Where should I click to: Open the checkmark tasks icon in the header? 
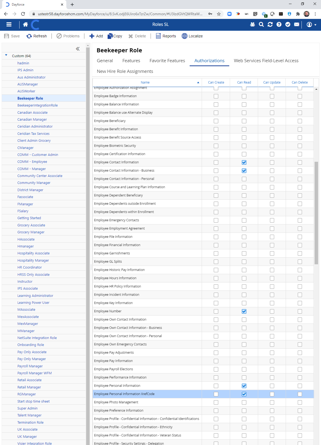[x=288, y=25]
